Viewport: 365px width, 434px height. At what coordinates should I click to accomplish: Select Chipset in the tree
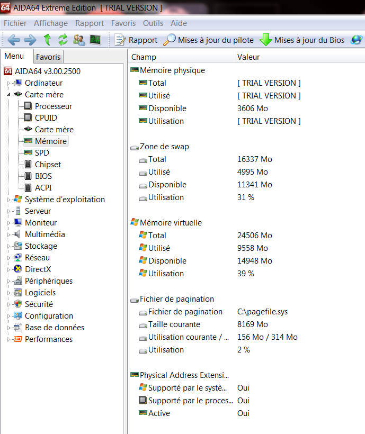(x=48, y=165)
